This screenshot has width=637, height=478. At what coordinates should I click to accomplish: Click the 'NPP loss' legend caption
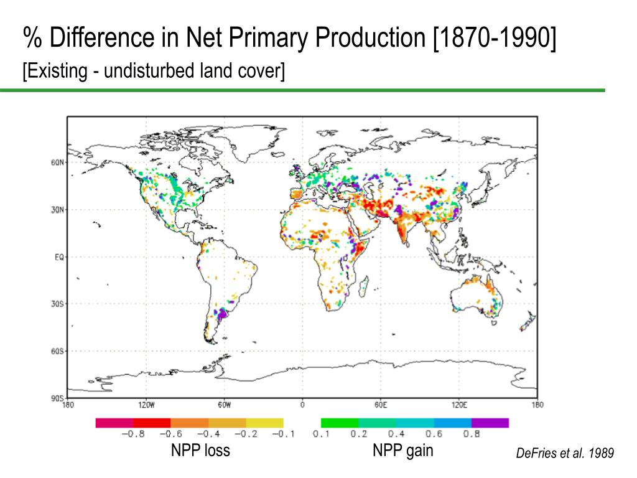pyautogui.click(x=200, y=451)
